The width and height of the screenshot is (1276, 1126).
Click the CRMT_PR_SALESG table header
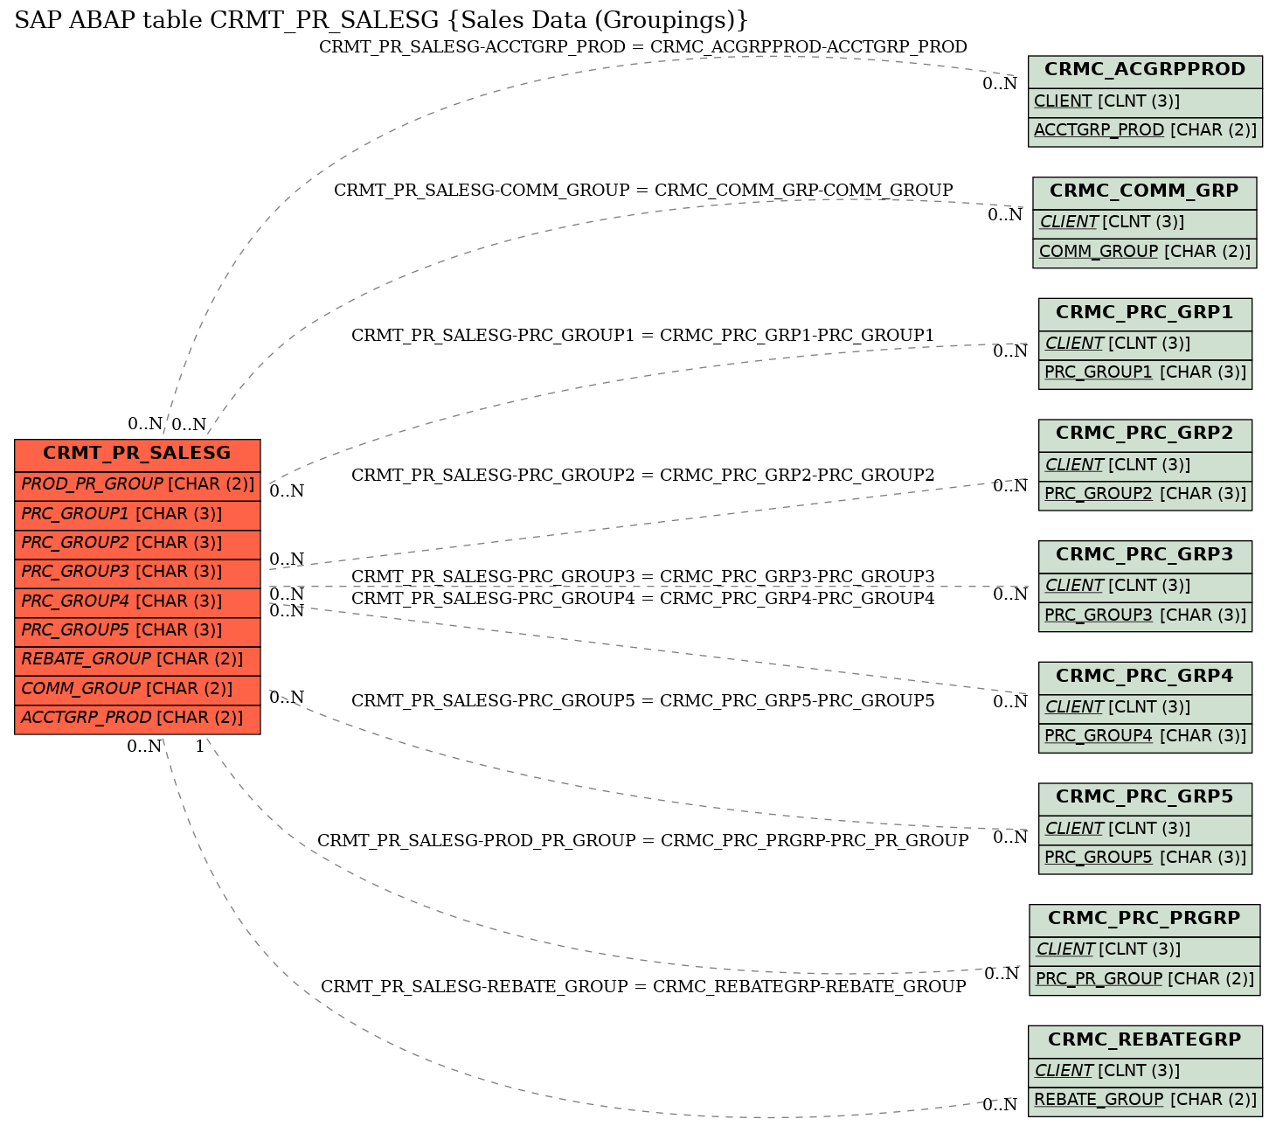tap(137, 455)
